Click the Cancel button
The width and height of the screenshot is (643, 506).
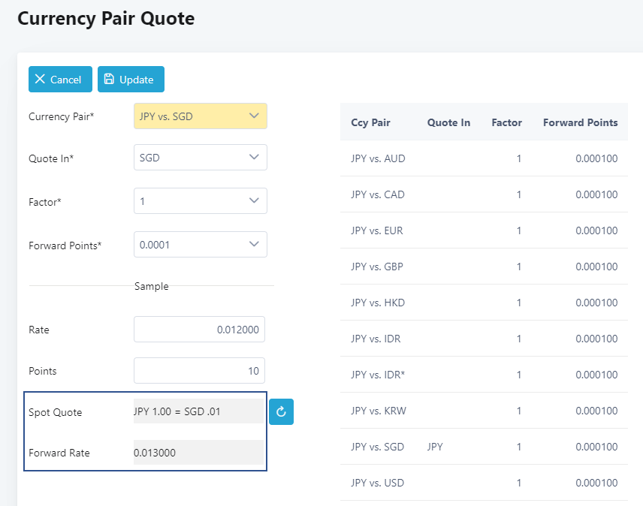60,80
